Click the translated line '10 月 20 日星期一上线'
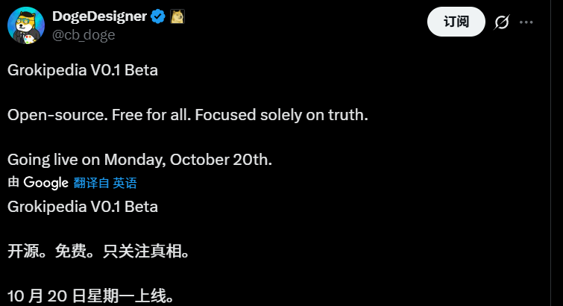The width and height of the screenshot is (563, 306). coord(90,296)
